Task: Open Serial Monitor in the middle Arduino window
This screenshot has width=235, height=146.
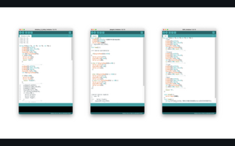Action: (142, 33)
